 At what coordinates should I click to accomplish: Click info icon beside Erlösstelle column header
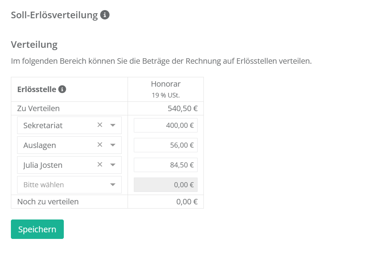pyautogui.click(x=62, y=89)
